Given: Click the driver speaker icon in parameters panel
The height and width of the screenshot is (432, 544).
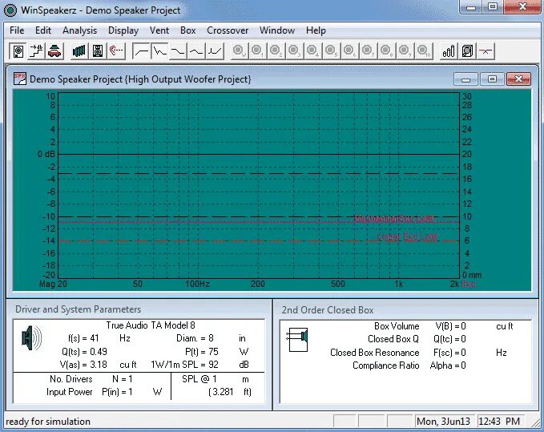Looking at the screenshot, I should click(x=31, y=337).
